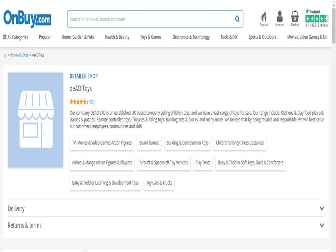The width and height of the screenshot is (336, 252).
Task: Open Movies, Video Games category
Action: pos(307,37)
